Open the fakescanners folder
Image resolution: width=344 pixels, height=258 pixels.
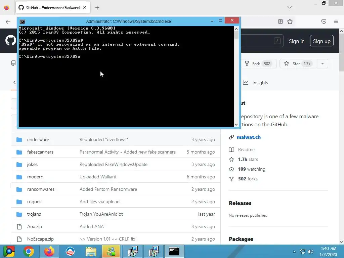pos(40,152)
